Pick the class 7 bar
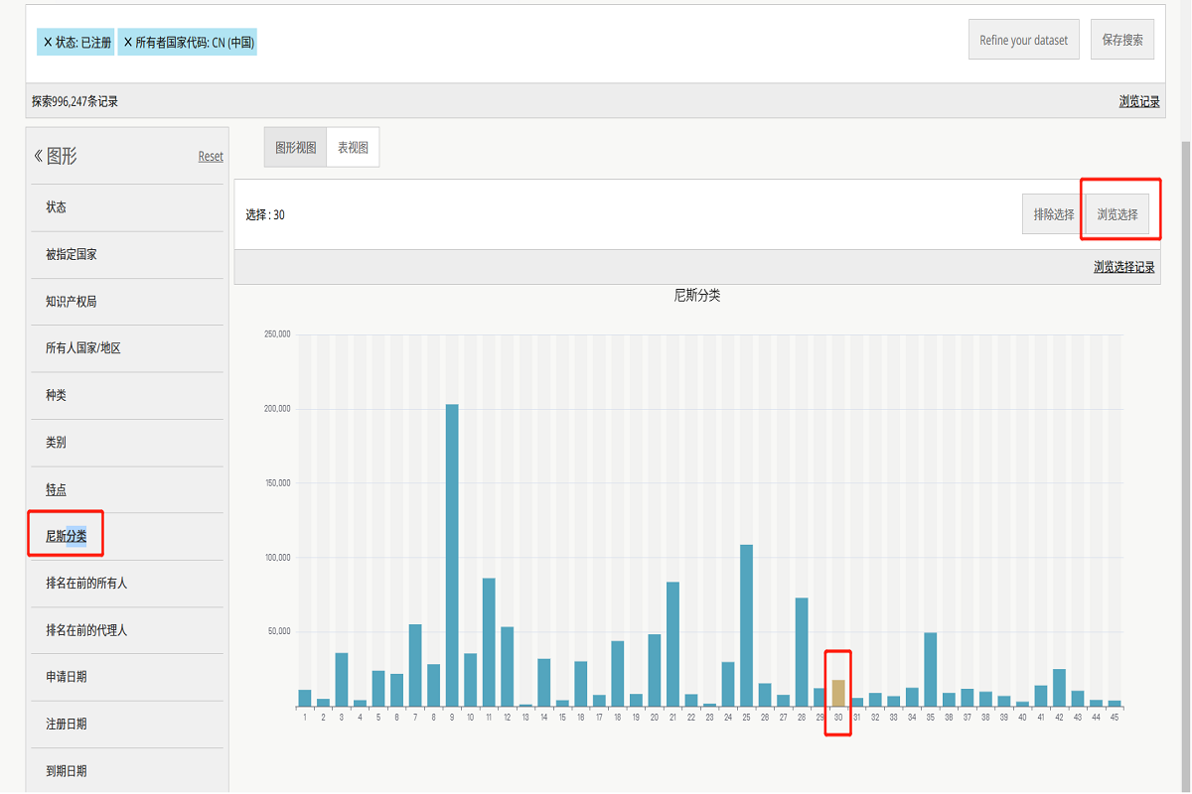This screenshot has width=1192, height=794. coord(415,665)
